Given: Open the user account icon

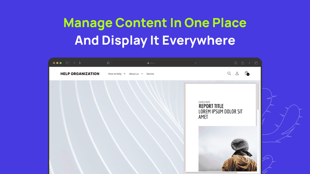Looking at the screenshot, I should (237, 74).
